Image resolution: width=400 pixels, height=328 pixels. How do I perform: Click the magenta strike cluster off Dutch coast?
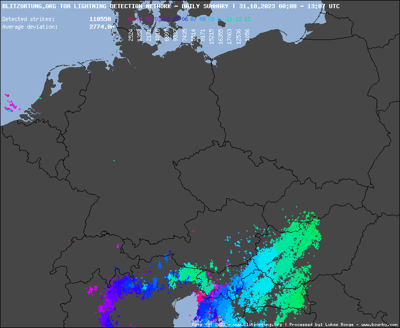(10, 103)
